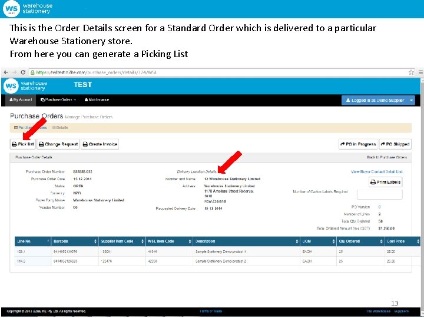Click status value OPEN
The image size is (424, 318).
pyautogui.click(x=78, y=186)
